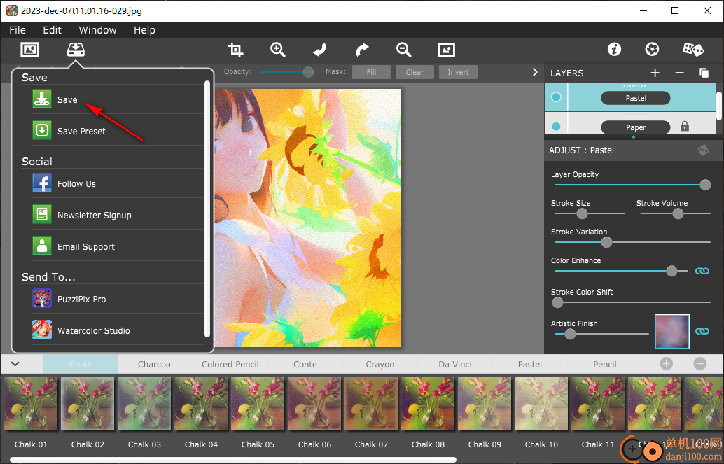Fit image to screen icon

coord(446,50)
